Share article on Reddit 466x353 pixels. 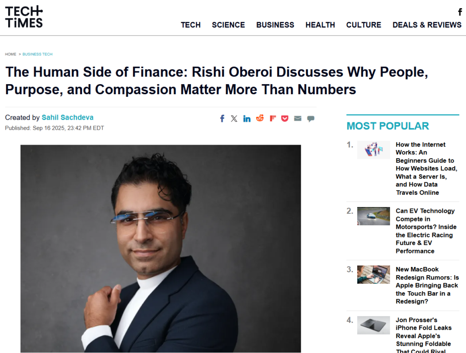tap(260, 118)
